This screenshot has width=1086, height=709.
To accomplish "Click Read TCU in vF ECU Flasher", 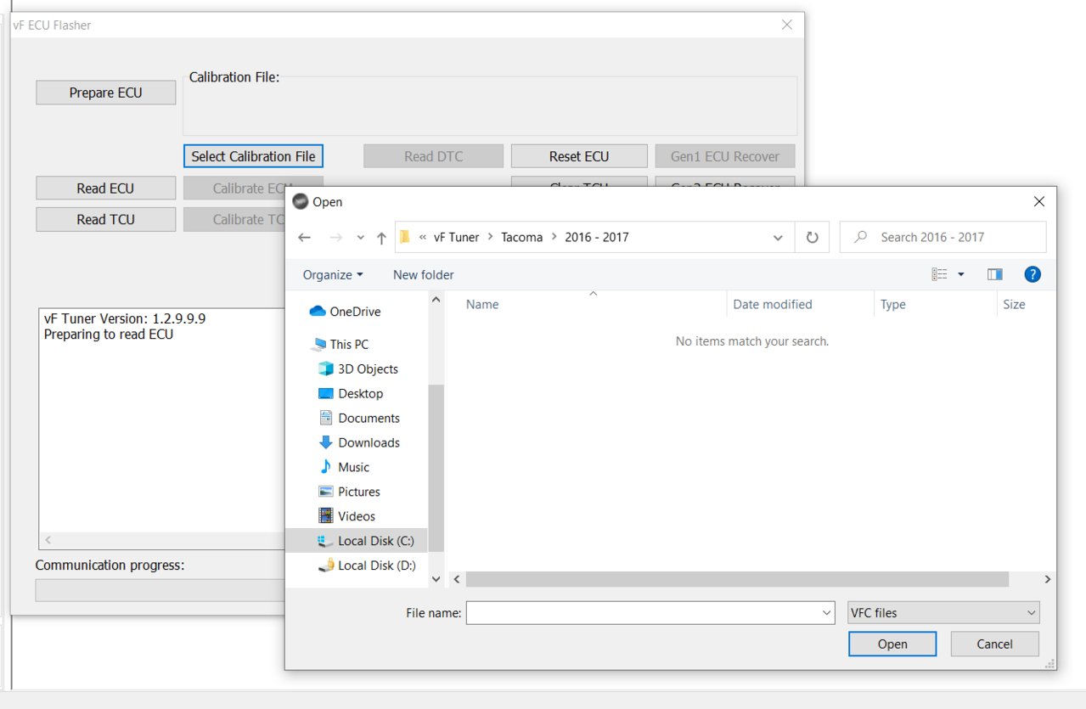I will (x=105, y=219).
